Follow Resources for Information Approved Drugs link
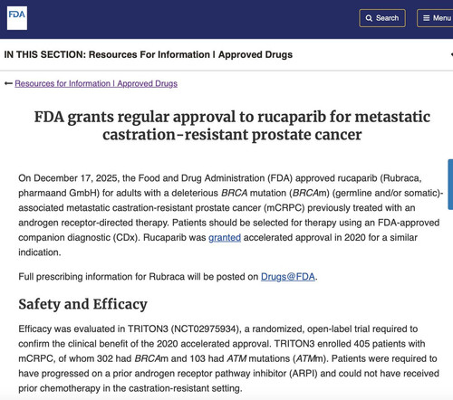 [96, 83]
